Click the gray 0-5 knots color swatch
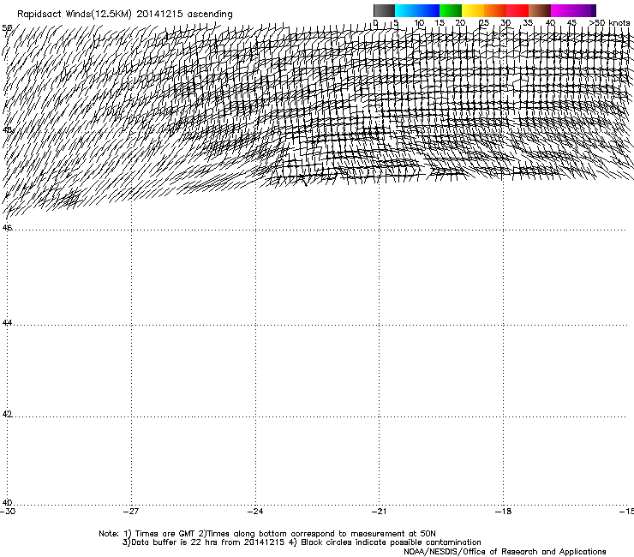Viewport: 634px width, 557px height. point(384,10)
